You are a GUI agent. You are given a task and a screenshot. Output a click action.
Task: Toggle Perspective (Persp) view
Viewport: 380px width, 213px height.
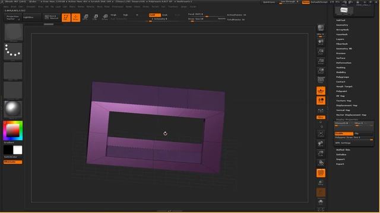coord(321,80)
